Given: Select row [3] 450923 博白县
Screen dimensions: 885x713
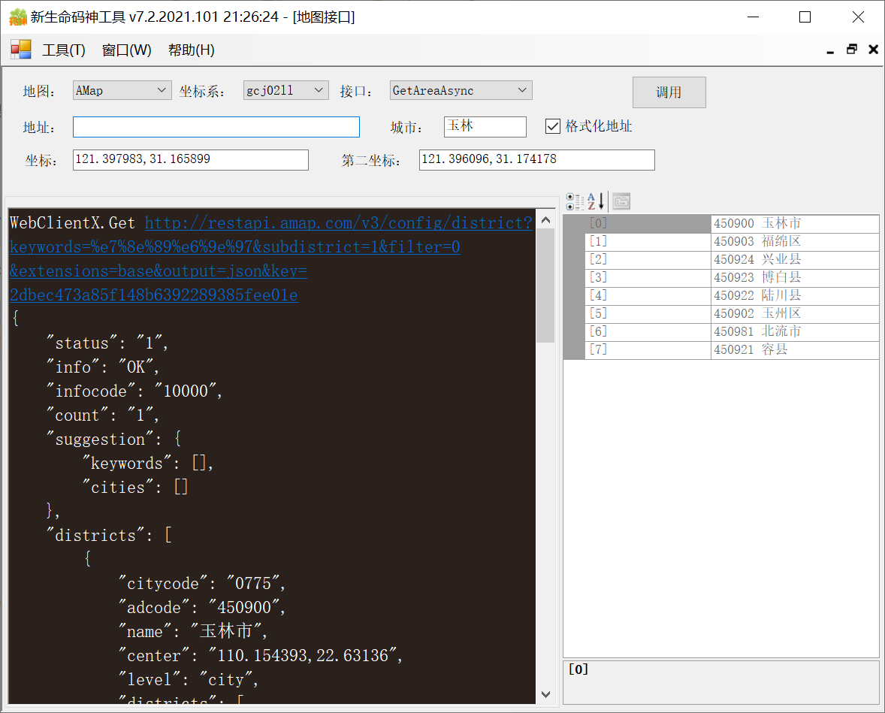Looking at the screenshot, I should coord(732,278).
